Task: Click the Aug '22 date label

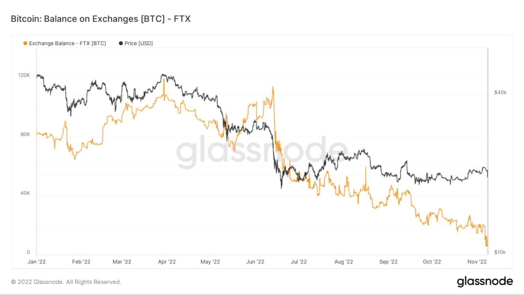Action: click(344, 262)
